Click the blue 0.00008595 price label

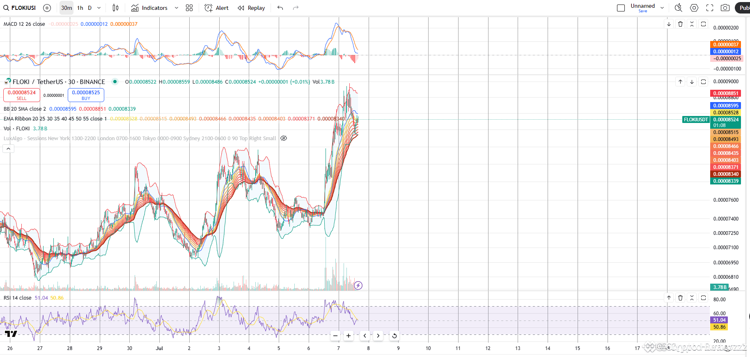[x=726, y=106]
